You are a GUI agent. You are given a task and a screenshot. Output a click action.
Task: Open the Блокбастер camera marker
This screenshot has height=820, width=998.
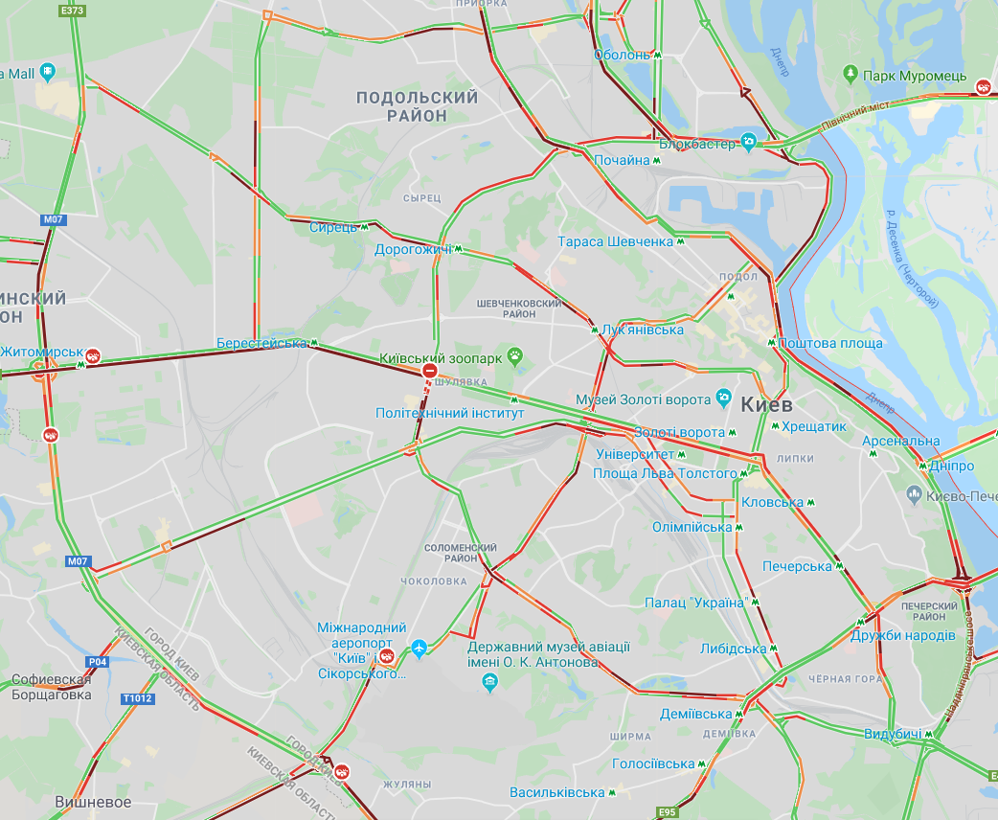point(749,142)
